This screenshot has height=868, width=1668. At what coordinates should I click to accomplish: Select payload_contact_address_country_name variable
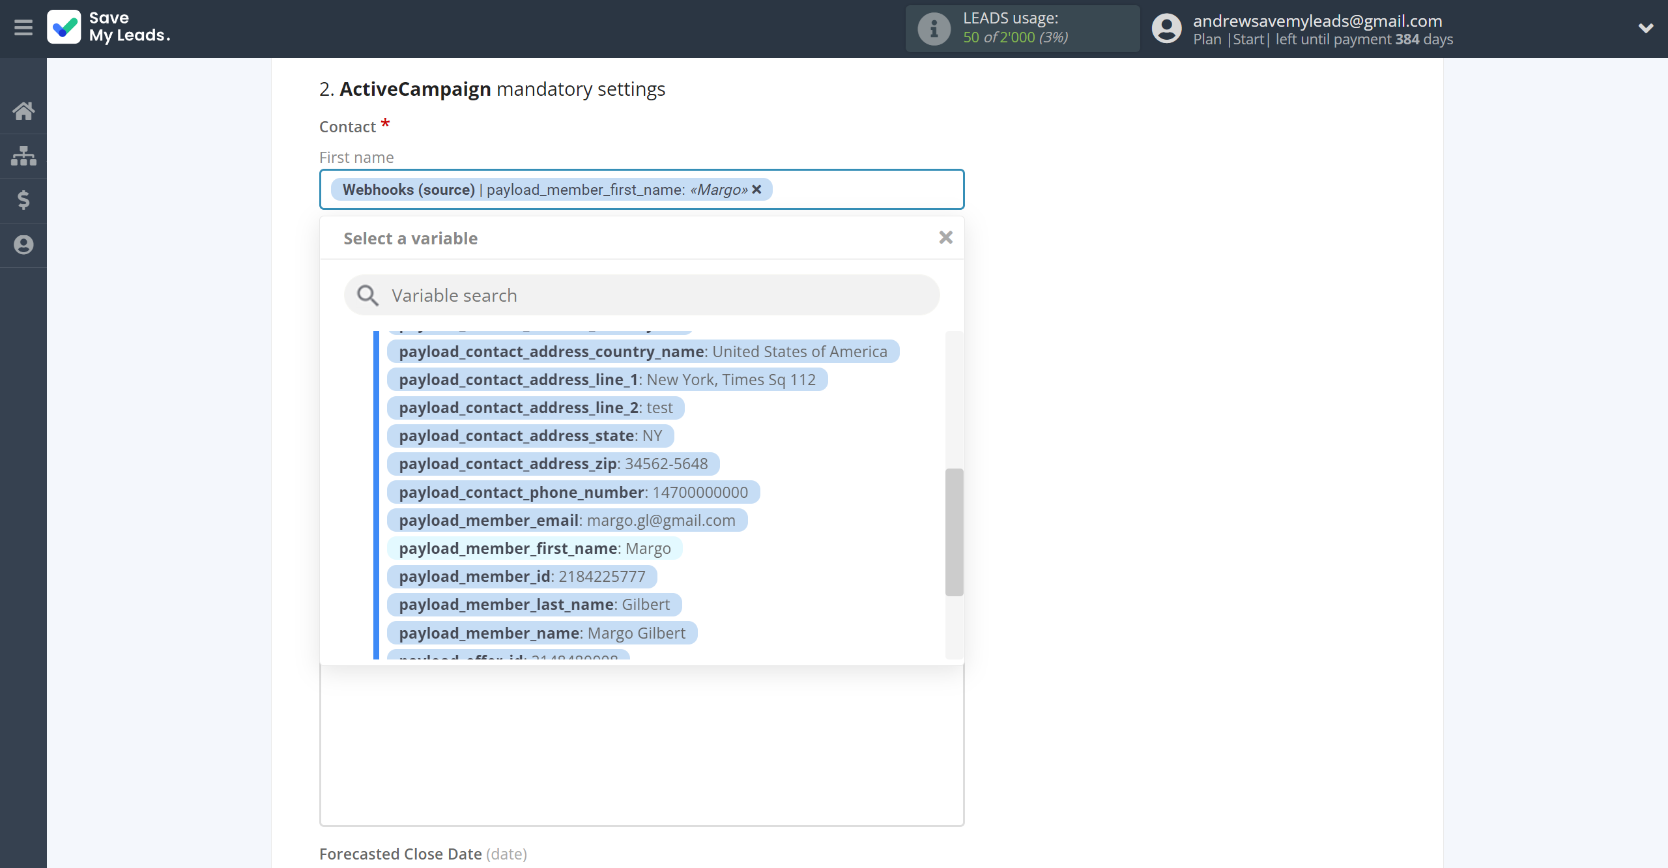click(642, 352)
